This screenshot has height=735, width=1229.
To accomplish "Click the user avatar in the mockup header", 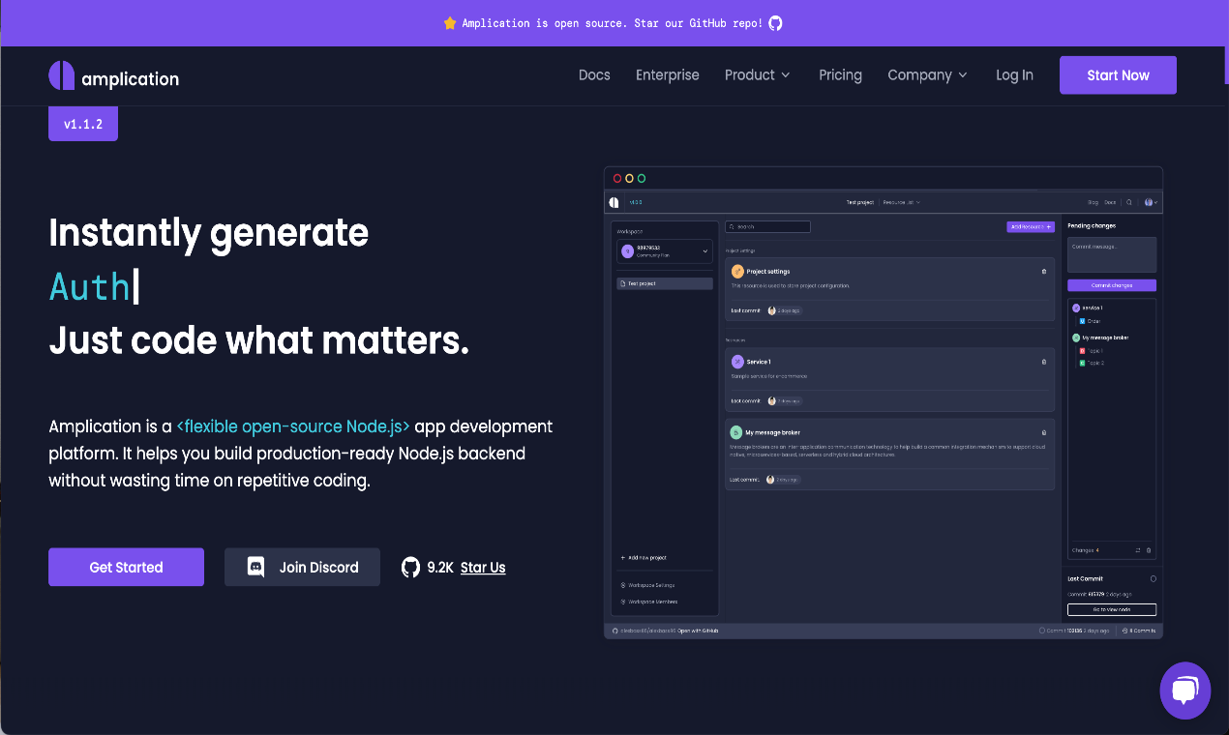I will 1149,202.
